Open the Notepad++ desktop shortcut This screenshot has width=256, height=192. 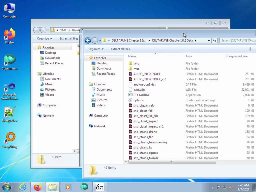pyautogui.click(x=10, y=114)
